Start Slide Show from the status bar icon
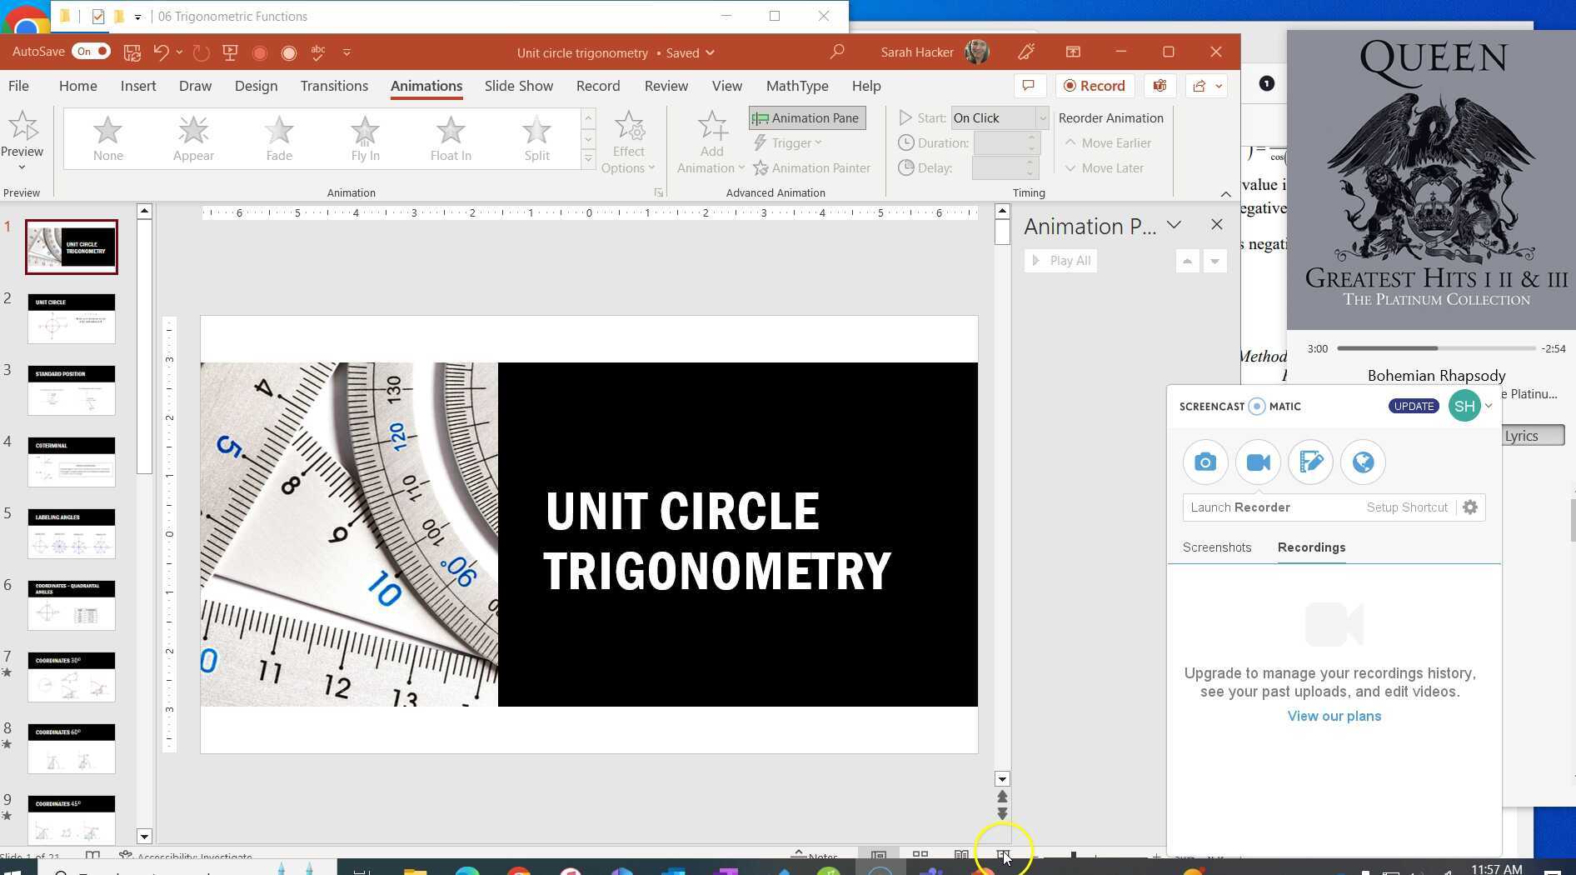This screenshot has height=875, width=1576. (x=1003, y=856)
